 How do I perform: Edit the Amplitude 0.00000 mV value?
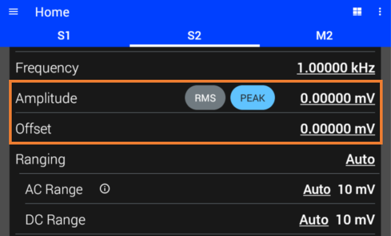(338, 98)
